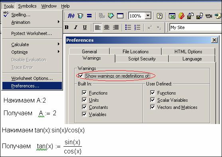Click the Italic formatting button
The width and height of the screenshot is (222, 157).
pyautogui.click(x=76, y=27)
